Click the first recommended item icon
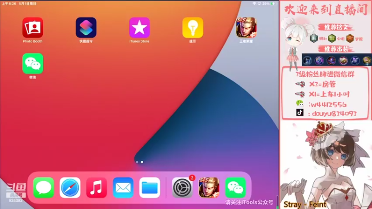This screenshot has height=209, width=372. coord(307,60)
